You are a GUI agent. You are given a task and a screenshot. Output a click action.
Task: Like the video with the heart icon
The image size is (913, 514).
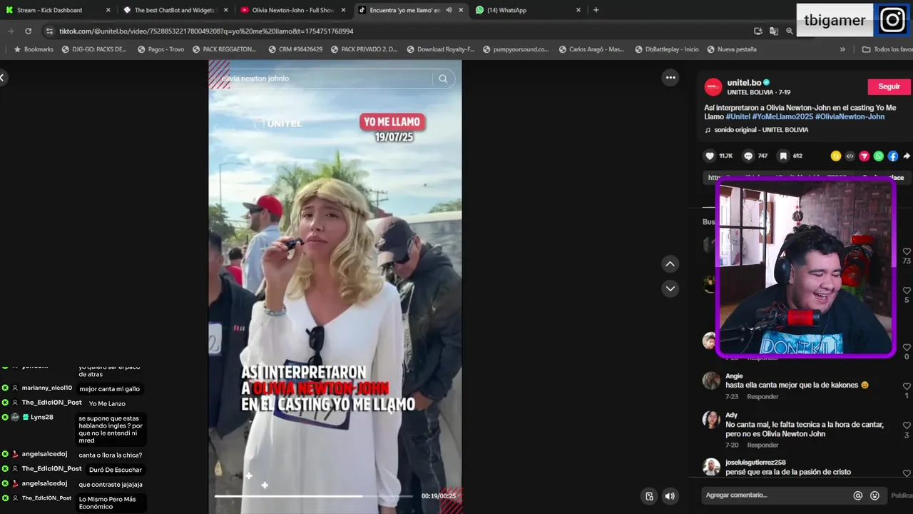point(710,156)
